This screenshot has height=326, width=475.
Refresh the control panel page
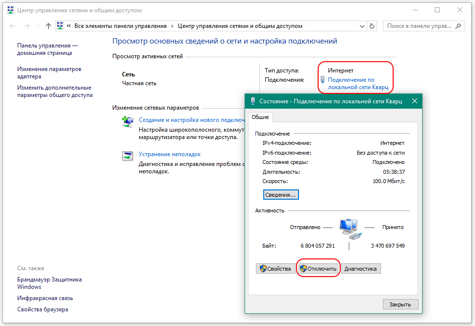point(372,26)
